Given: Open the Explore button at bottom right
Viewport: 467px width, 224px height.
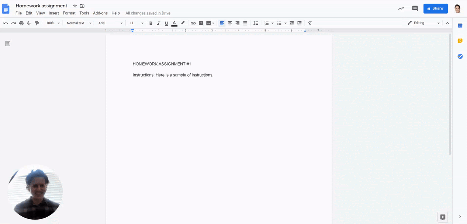Looking at the screenshot, I should point(443,217).
